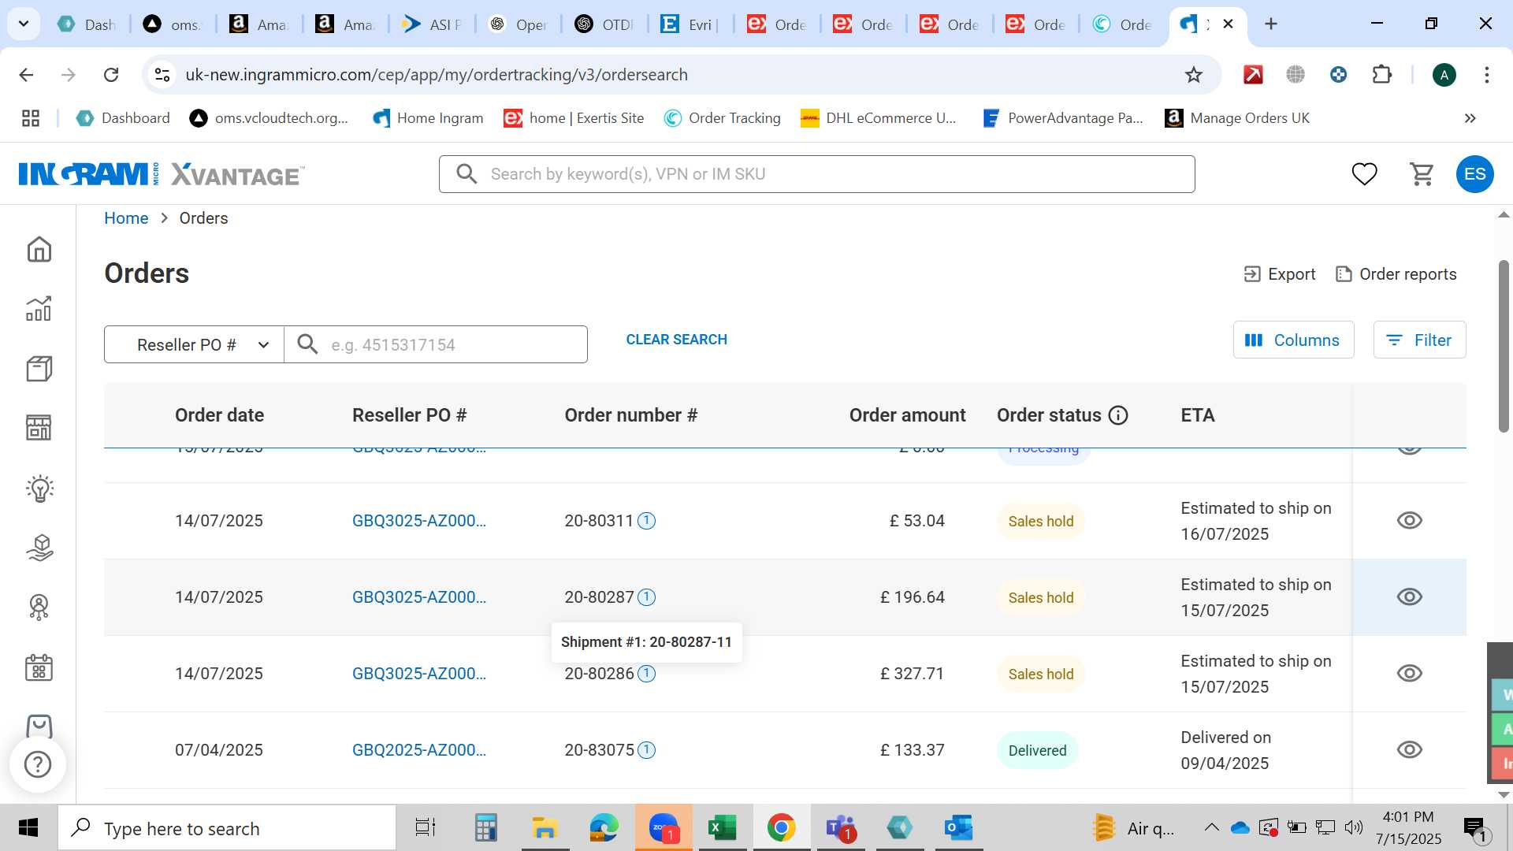Reload the page
Screen dimensions: 1513x851
[111, 75]
